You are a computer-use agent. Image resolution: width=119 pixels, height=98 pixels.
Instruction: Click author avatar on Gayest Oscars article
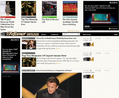(88, 59)
